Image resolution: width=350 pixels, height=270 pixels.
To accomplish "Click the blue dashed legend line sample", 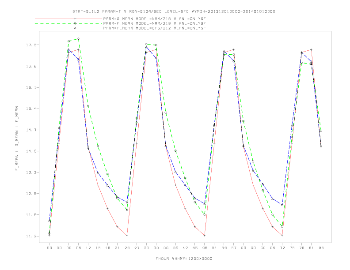I will click(68, 28).
